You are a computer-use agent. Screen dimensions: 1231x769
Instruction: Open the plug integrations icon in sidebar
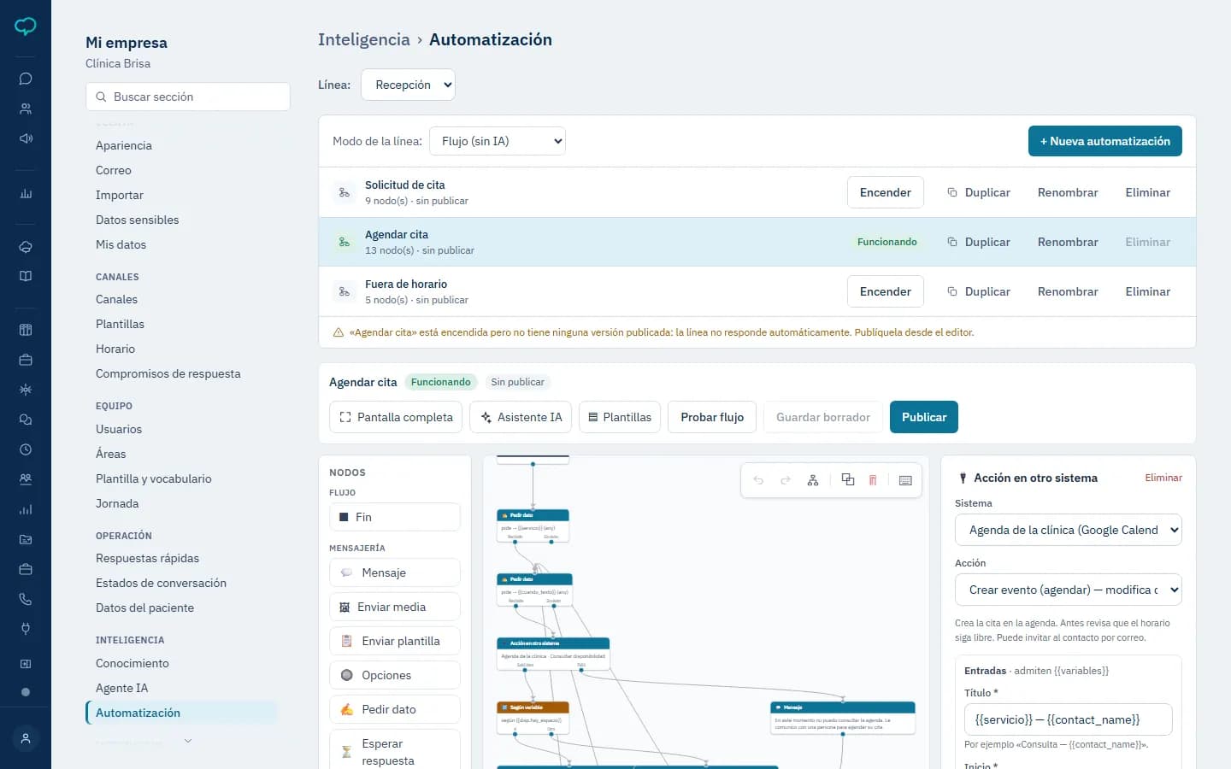[26, 629]
